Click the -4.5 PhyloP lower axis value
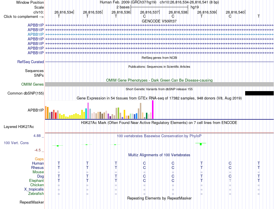The height and width of the screenshot is (209, 274). [x=37, y=150]
